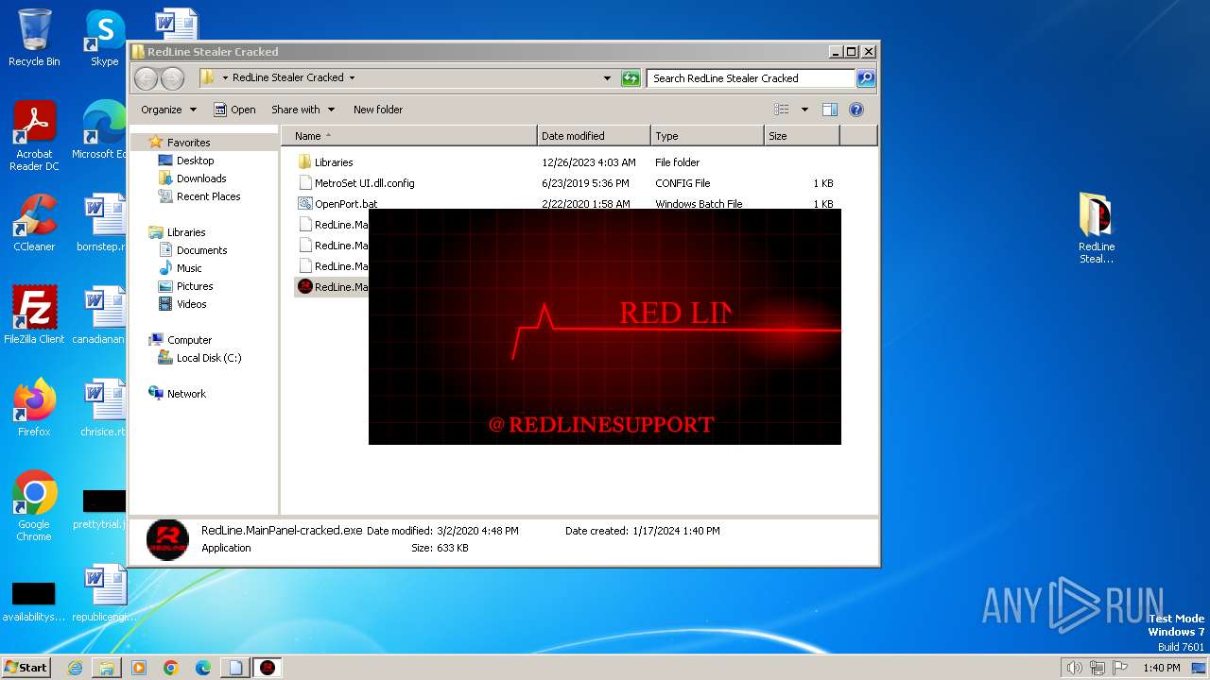Click the Change your view icon
1210x680 pixels.
(x=782, y=110)
